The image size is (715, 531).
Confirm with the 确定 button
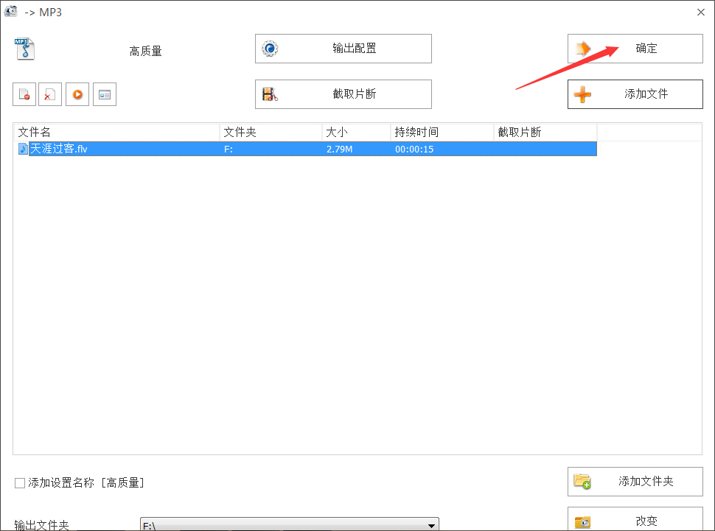pyautogui.click(x=635, y=49)
